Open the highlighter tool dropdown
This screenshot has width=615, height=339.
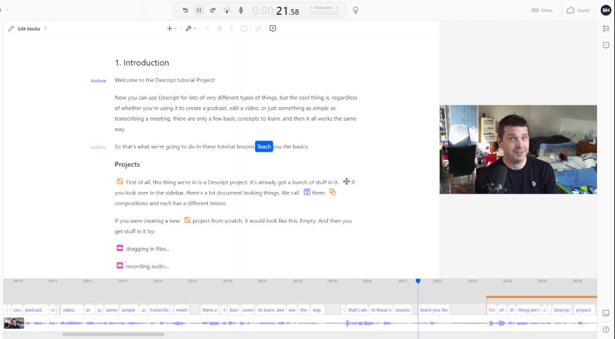click(x=191, y=28)
